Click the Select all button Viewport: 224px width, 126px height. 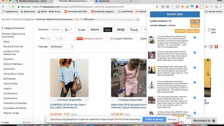point(180,31)
